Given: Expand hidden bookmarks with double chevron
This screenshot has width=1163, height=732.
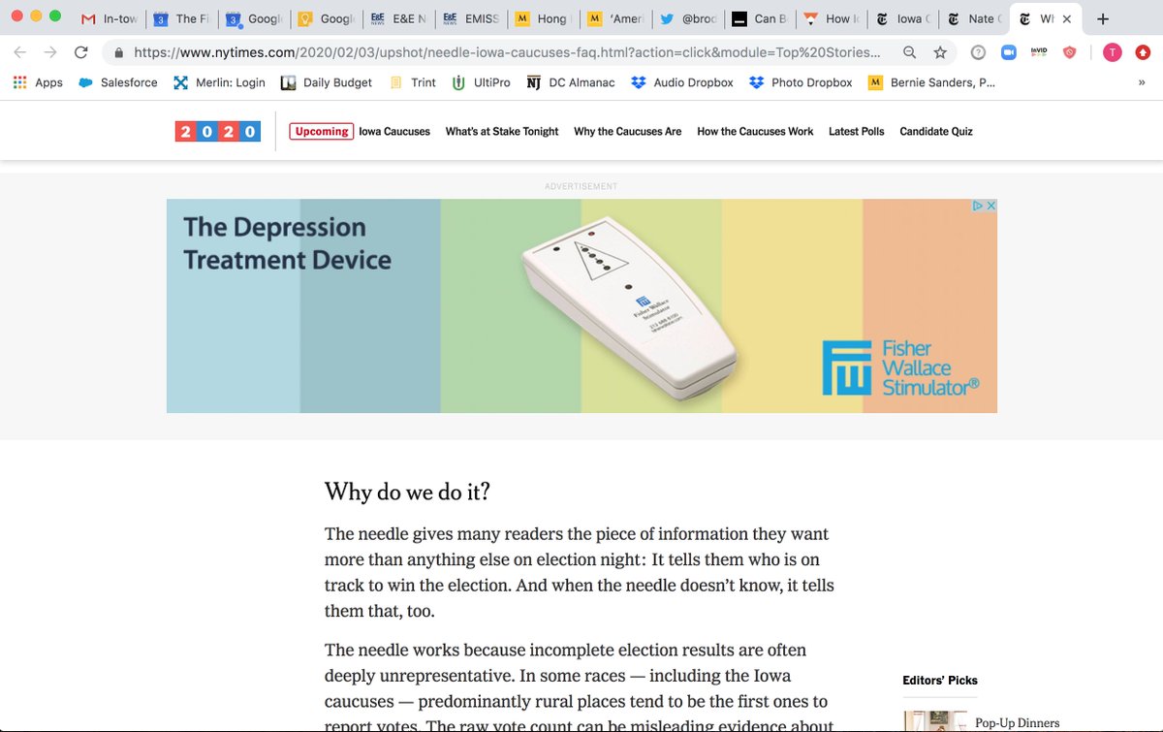Looking at the screenshot, I should 1142,82.
